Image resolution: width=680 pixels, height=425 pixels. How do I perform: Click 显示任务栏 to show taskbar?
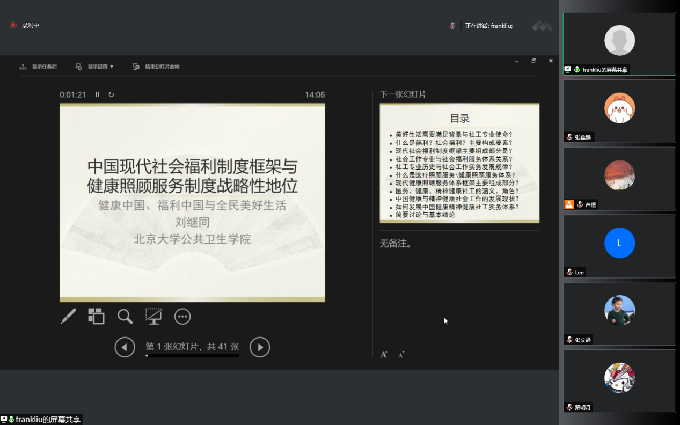coord(39,67)
